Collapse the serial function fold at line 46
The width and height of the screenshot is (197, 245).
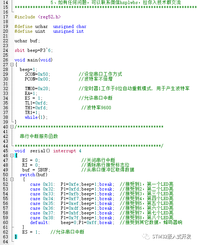[12, 156]
